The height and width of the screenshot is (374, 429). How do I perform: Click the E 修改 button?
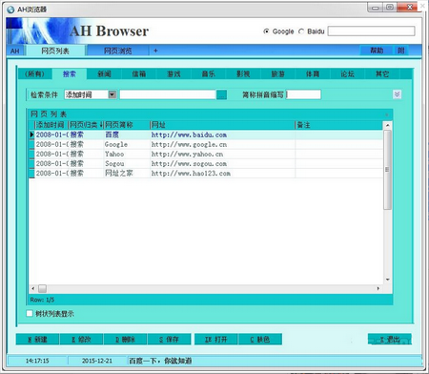81,339
